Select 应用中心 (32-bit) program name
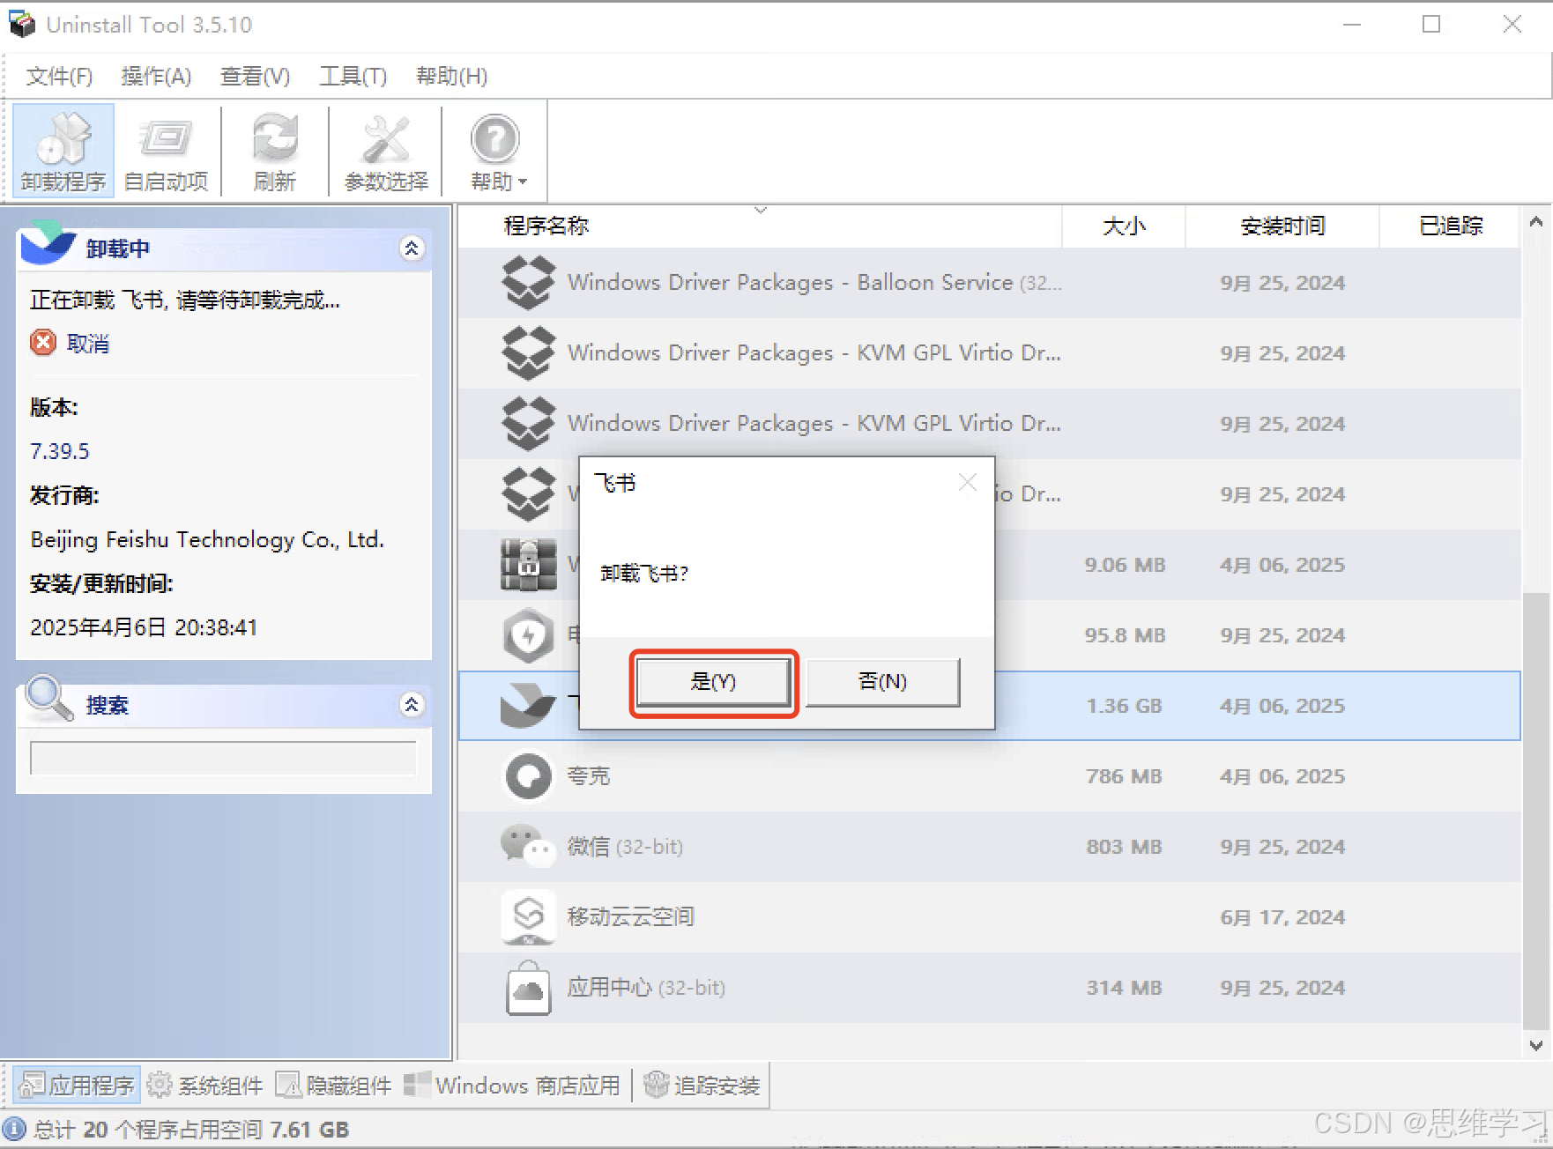Image resolution: width=1553 pixels, height=1149 pixels. tap(646, 988)
